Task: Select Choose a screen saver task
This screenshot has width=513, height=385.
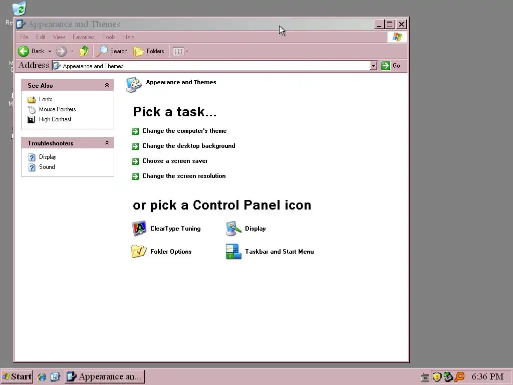Action: click(175, 161)
